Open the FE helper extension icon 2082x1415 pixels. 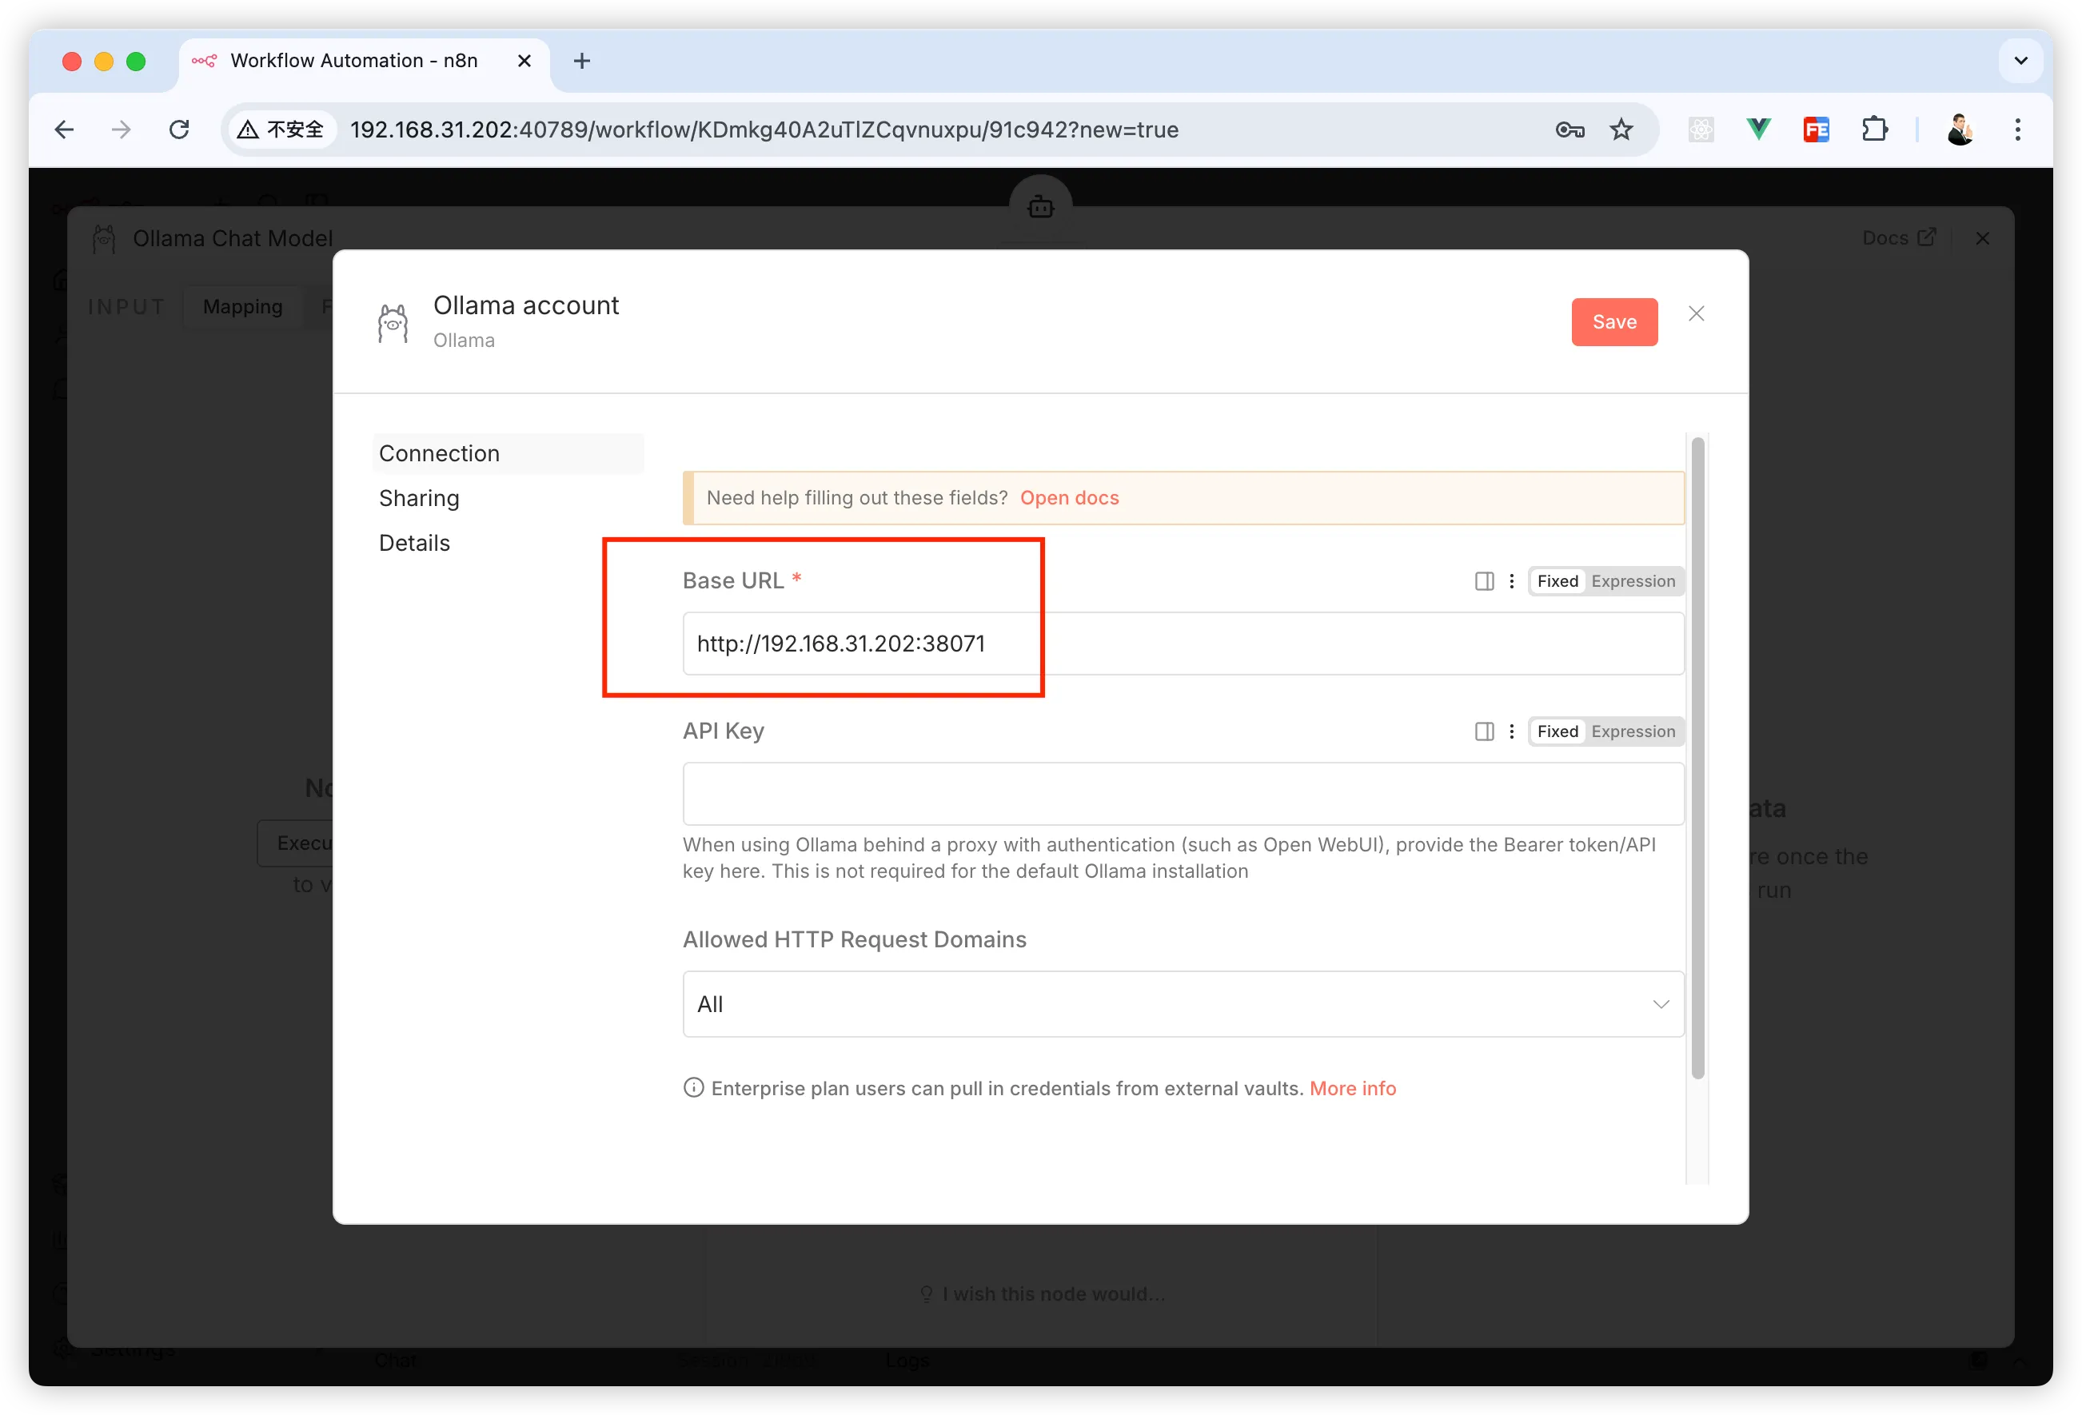click(1815, 130)
